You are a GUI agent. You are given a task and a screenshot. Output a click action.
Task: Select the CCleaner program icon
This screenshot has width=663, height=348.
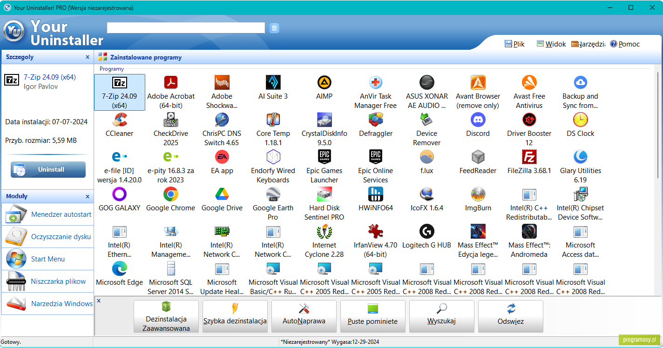point(120,120)
